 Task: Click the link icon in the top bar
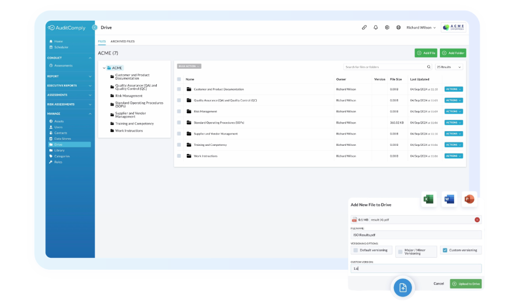tap(364, 27)
